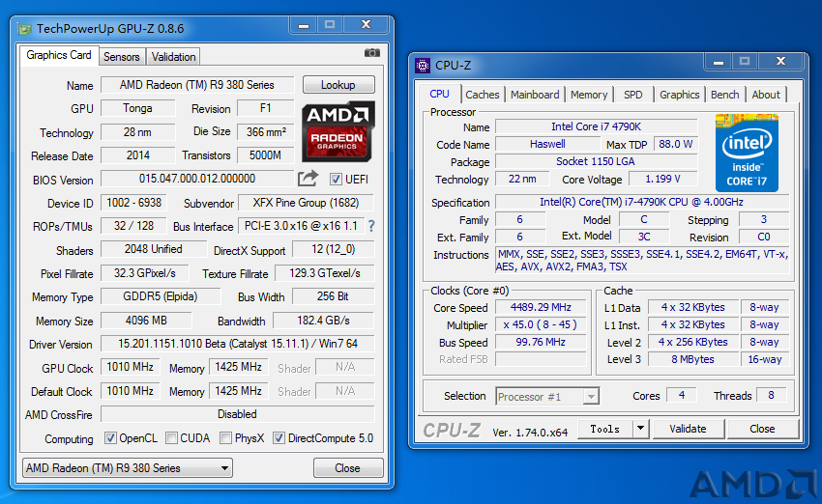
Task: Click the Package value Socket 1150 LGA
Action: [x=596, y=161]
